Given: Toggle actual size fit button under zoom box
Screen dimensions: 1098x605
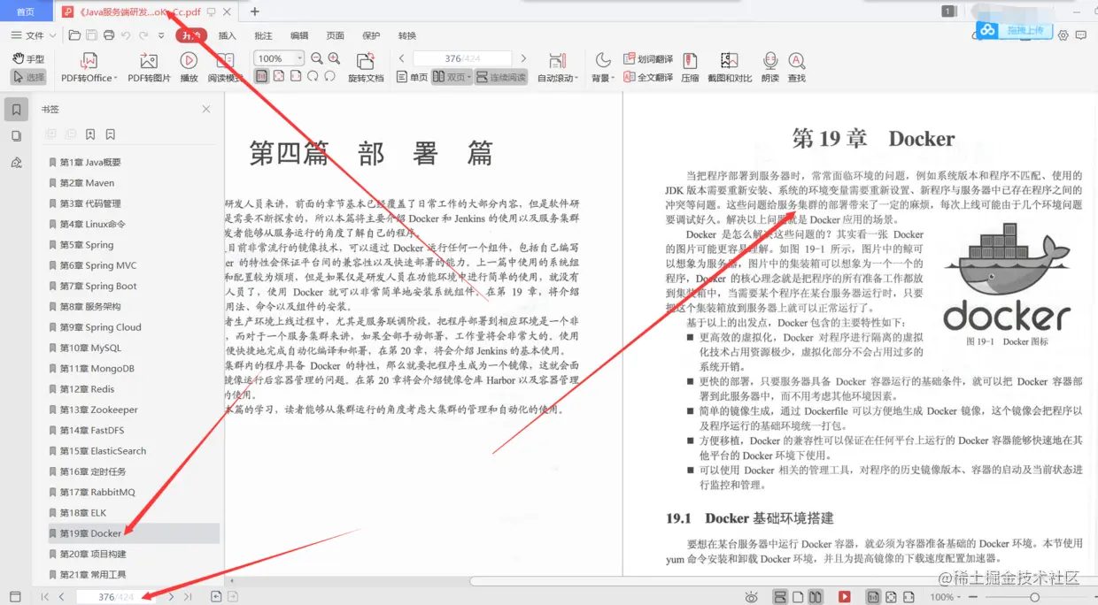Looking at the screenshot, I should pos(262,76).
